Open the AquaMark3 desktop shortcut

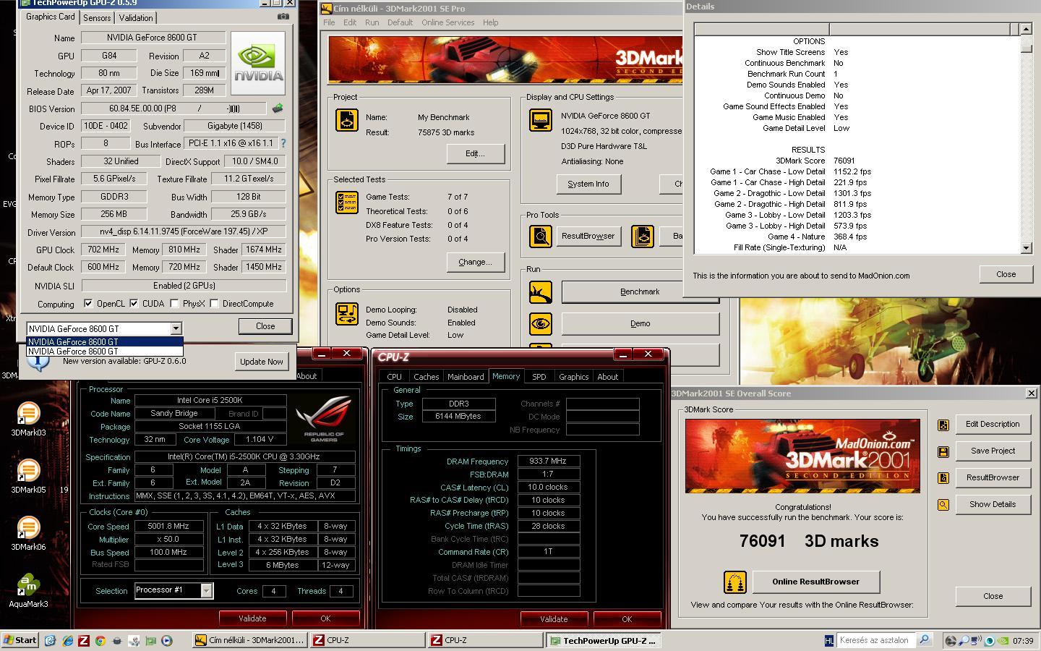pyautogui.click(x=28, y=590)
